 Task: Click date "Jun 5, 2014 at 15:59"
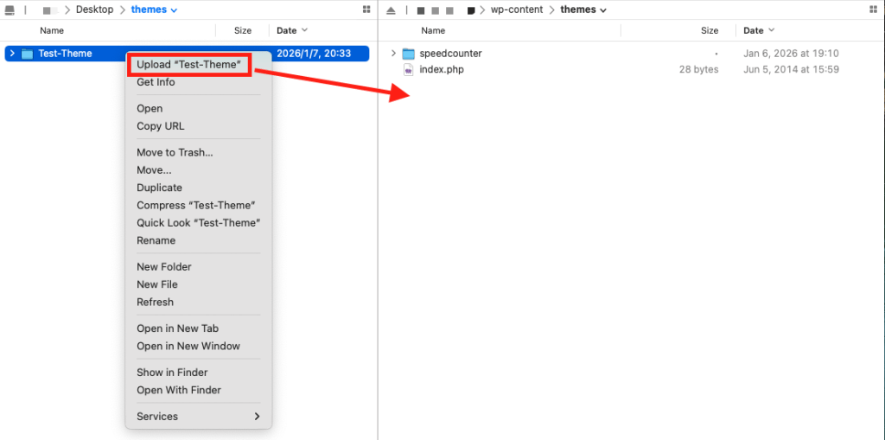pyautogui.click(x=792, y=69)
